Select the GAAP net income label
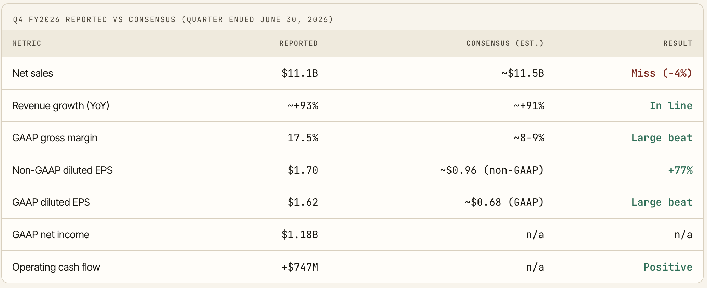 point(51,235)
